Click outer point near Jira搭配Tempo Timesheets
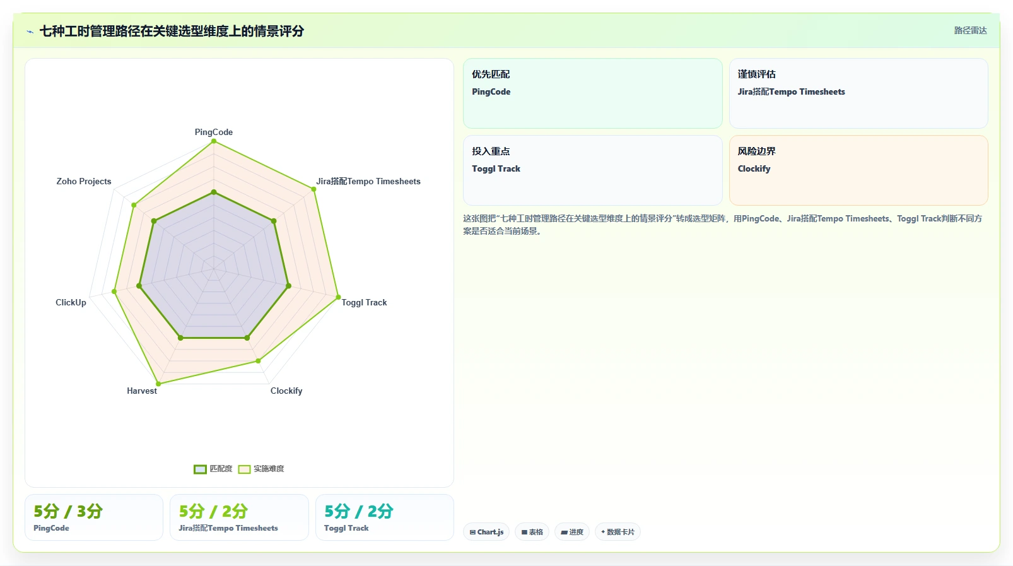1013x566 pixels. 313,189
